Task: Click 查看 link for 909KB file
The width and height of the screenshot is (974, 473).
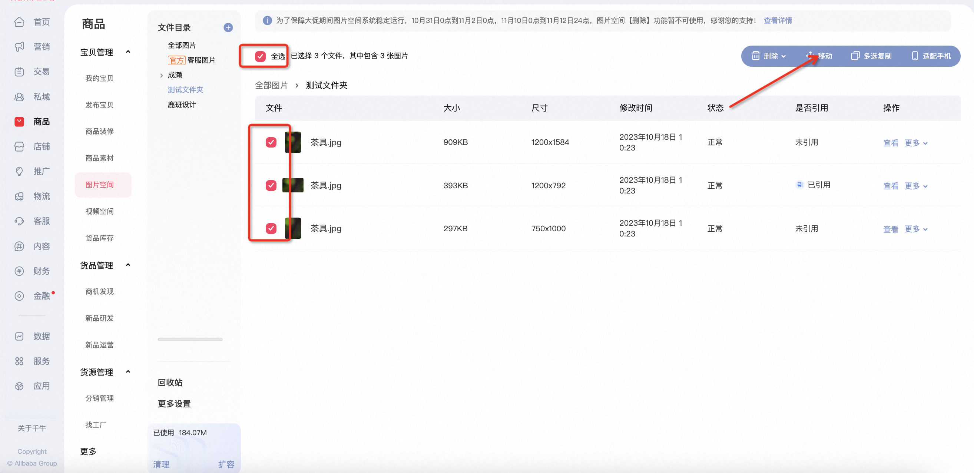Action: [x=891, y=143]
